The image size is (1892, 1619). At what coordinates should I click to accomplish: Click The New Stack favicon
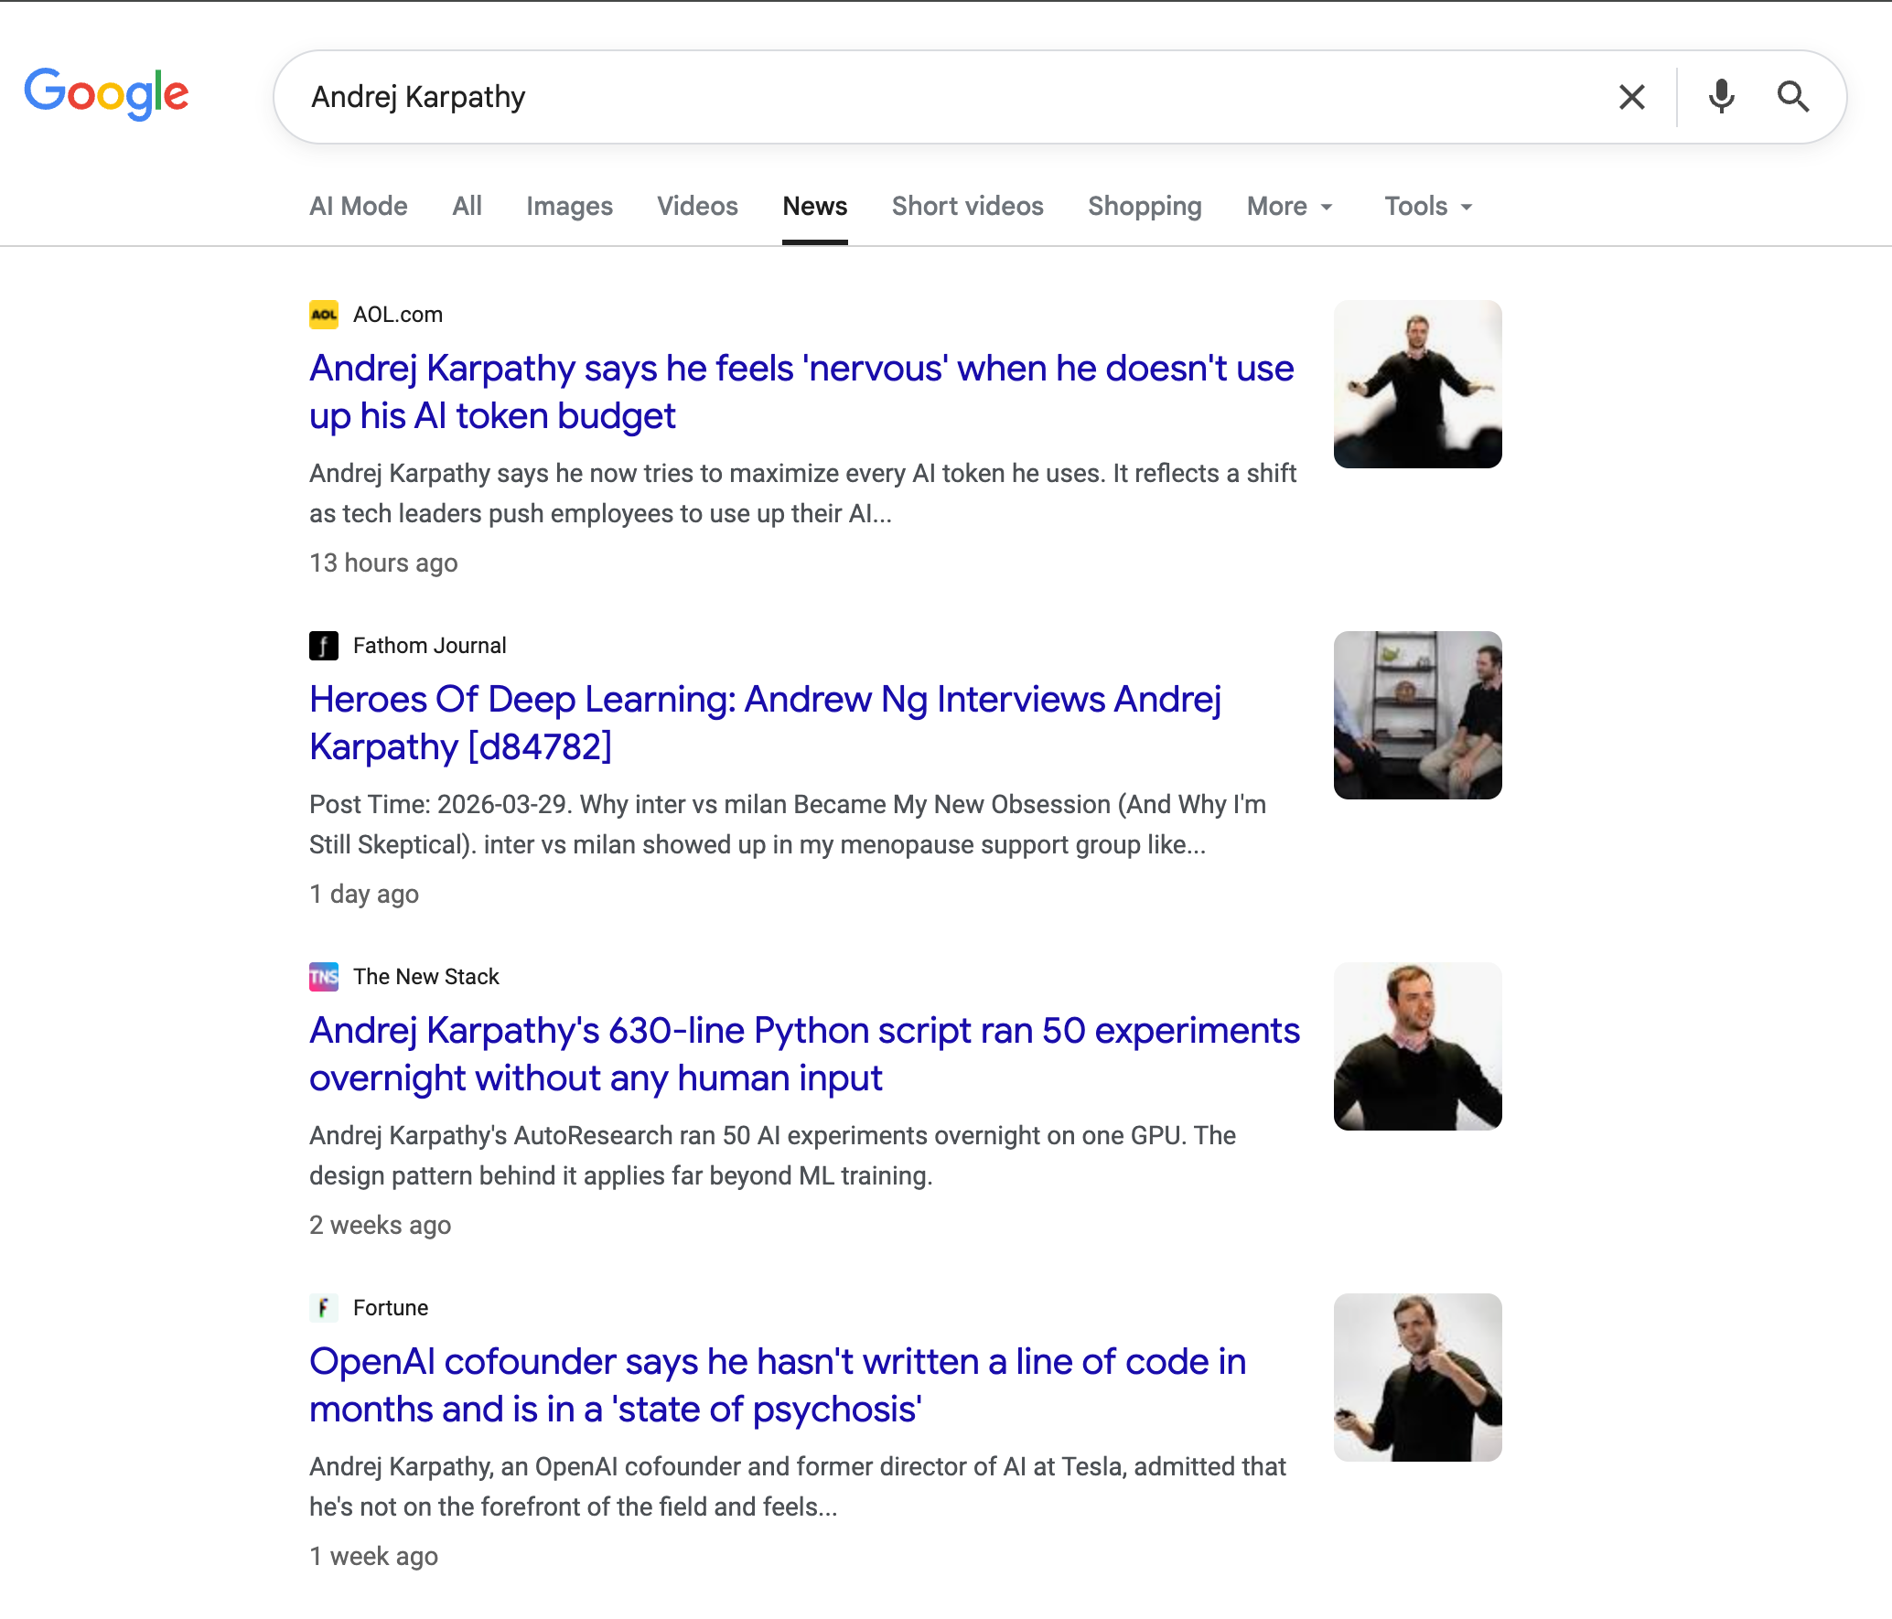pyautogui.click(x=324, y=977)
